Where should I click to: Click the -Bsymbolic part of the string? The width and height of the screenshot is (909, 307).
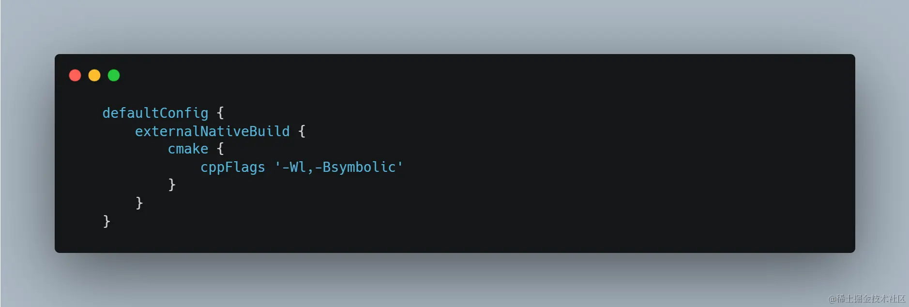coord(355,167)
